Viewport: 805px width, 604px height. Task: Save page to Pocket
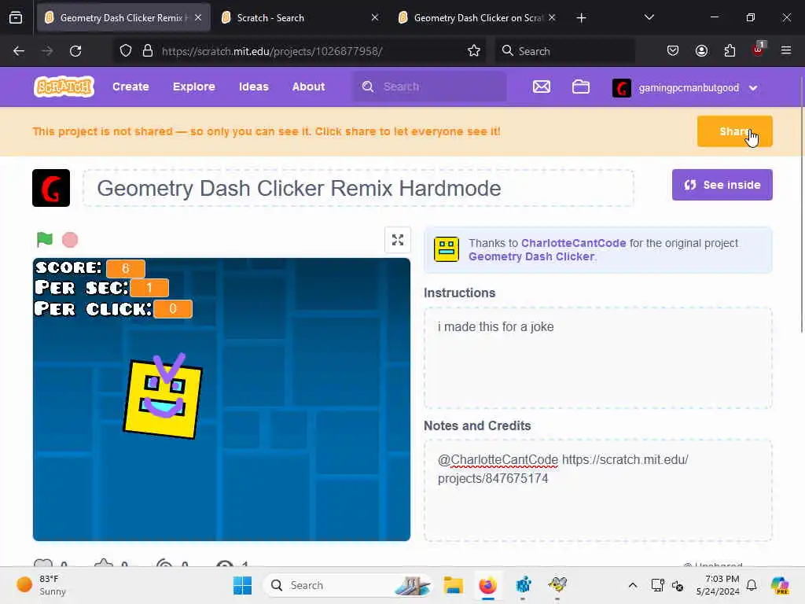pyautogui.click(x=673, y=51)
